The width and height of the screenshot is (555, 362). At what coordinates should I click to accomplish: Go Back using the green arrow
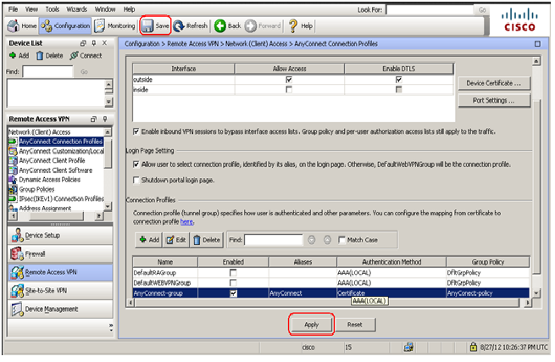click(220, 25)
